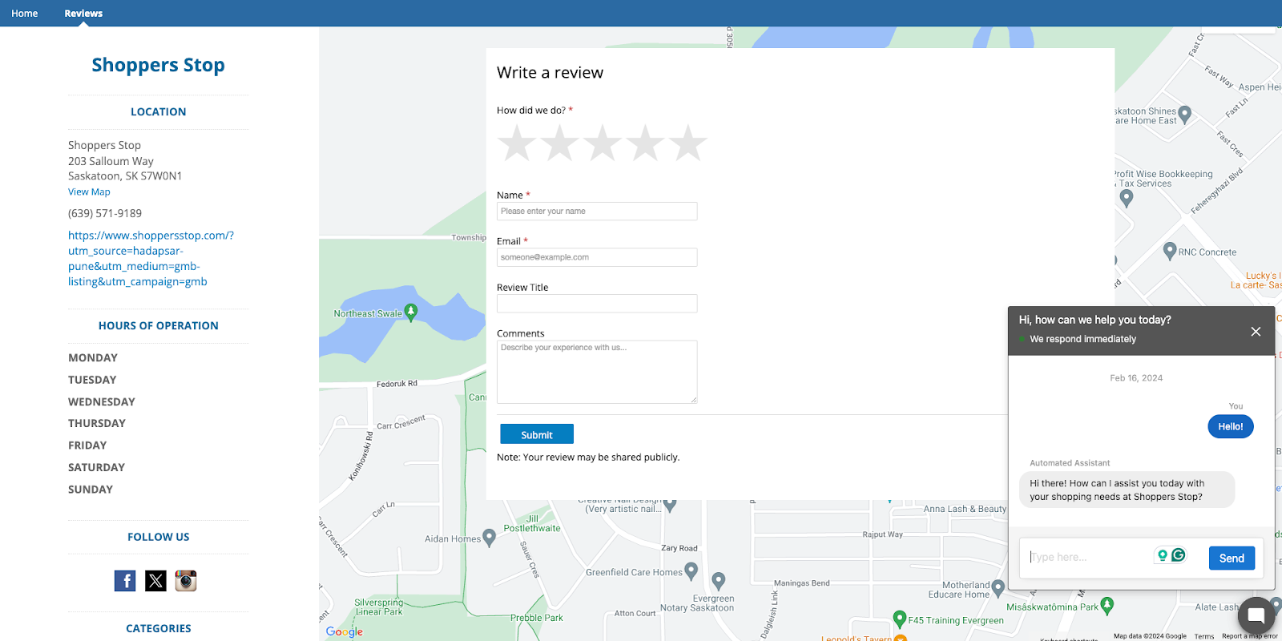Open the X (Twitter) profile icon
Image resolution: width=1282 pixels, height=641 pixels.
click(155, 581)
